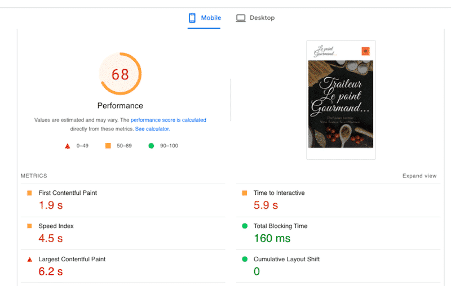Open the Traiteur page screenshot thumbnail

(x=341, y=100)
